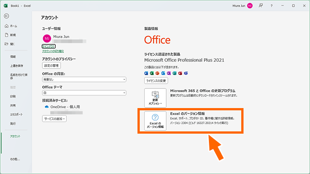The height and width of the screenshot is (174, 310).
Task: Select 発行 in the sidebar
Action: click(13, 123)
